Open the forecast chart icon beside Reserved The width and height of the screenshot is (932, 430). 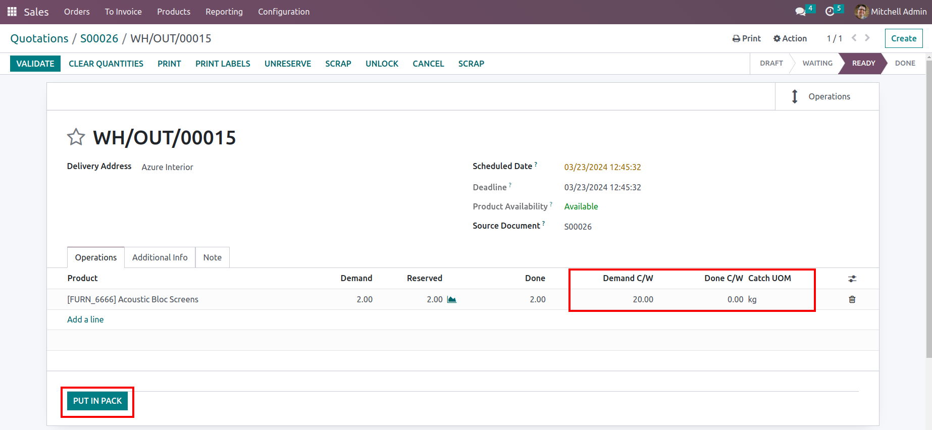[x=452, y=299]
